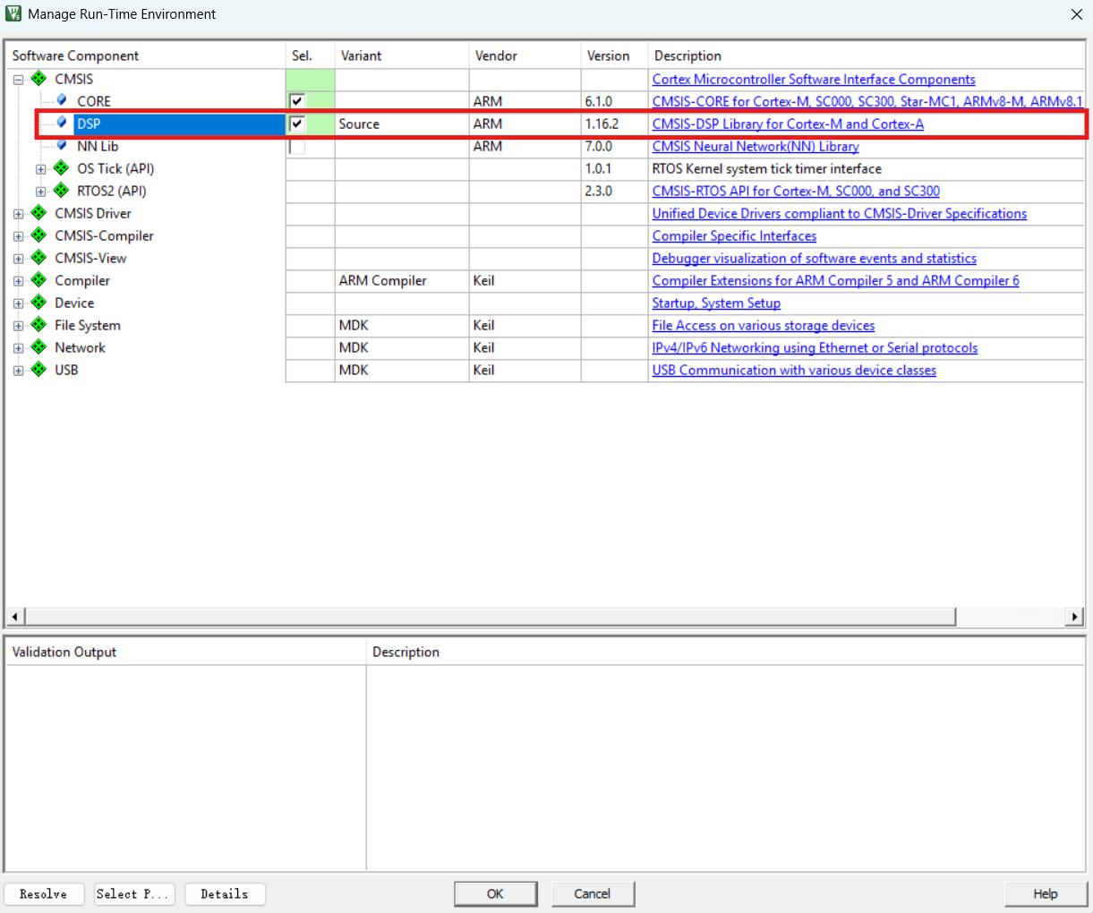
Task: Uncheck the DSP component checkbox
Action: click(297, 124)
